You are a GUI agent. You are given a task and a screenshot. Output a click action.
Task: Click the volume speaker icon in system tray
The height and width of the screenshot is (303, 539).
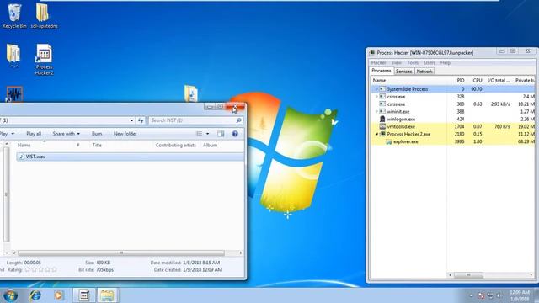pos(499,295)
